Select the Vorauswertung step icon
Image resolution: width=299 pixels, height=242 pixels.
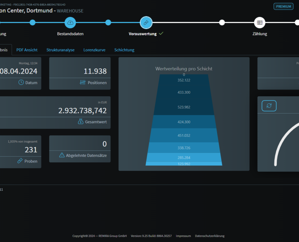pyautogui.click(x=146, y=22)
